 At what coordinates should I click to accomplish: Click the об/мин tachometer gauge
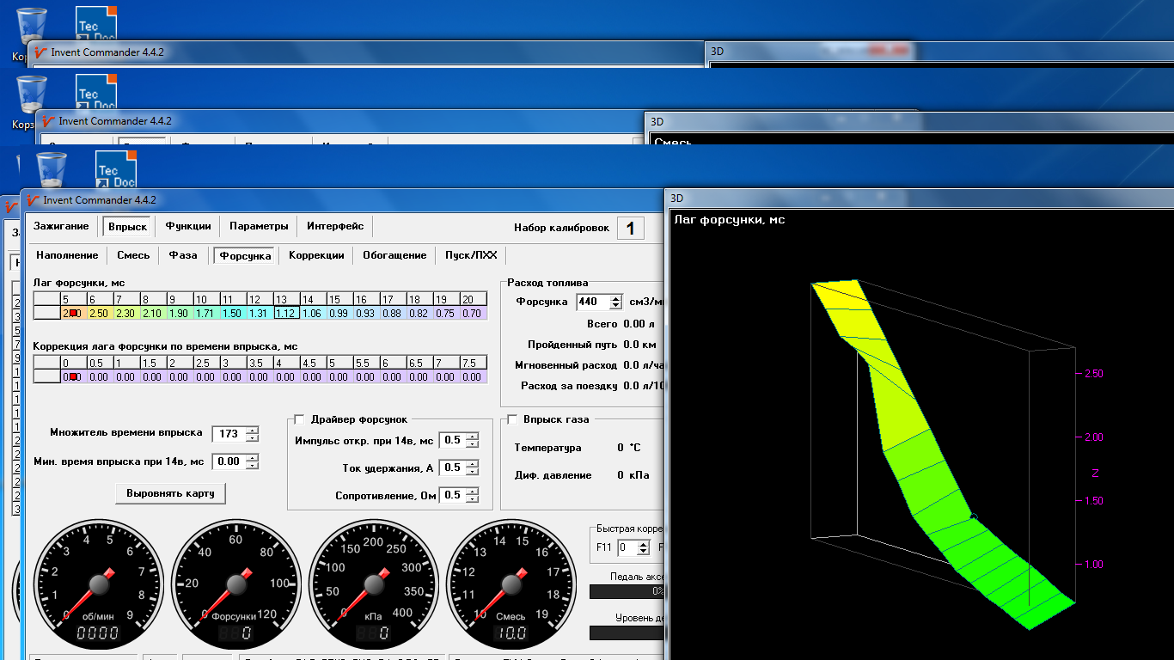pyautogui.click(x=99, y=584)
